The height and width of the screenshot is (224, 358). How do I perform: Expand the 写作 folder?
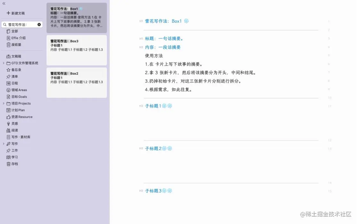[x=4, y=144]
